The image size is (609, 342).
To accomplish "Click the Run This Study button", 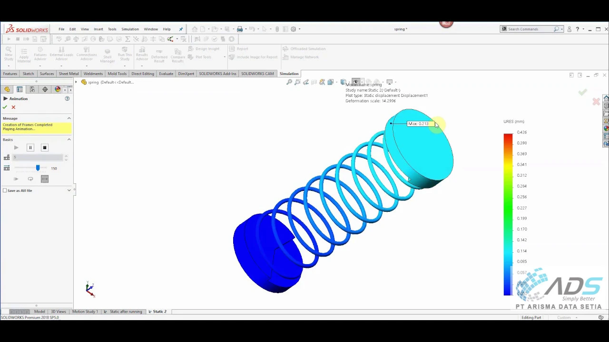I will tap(125, 53).
